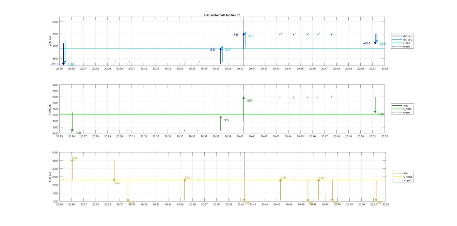Click the "-674" roll data label

pyautogui.click(x=131, y=203)
